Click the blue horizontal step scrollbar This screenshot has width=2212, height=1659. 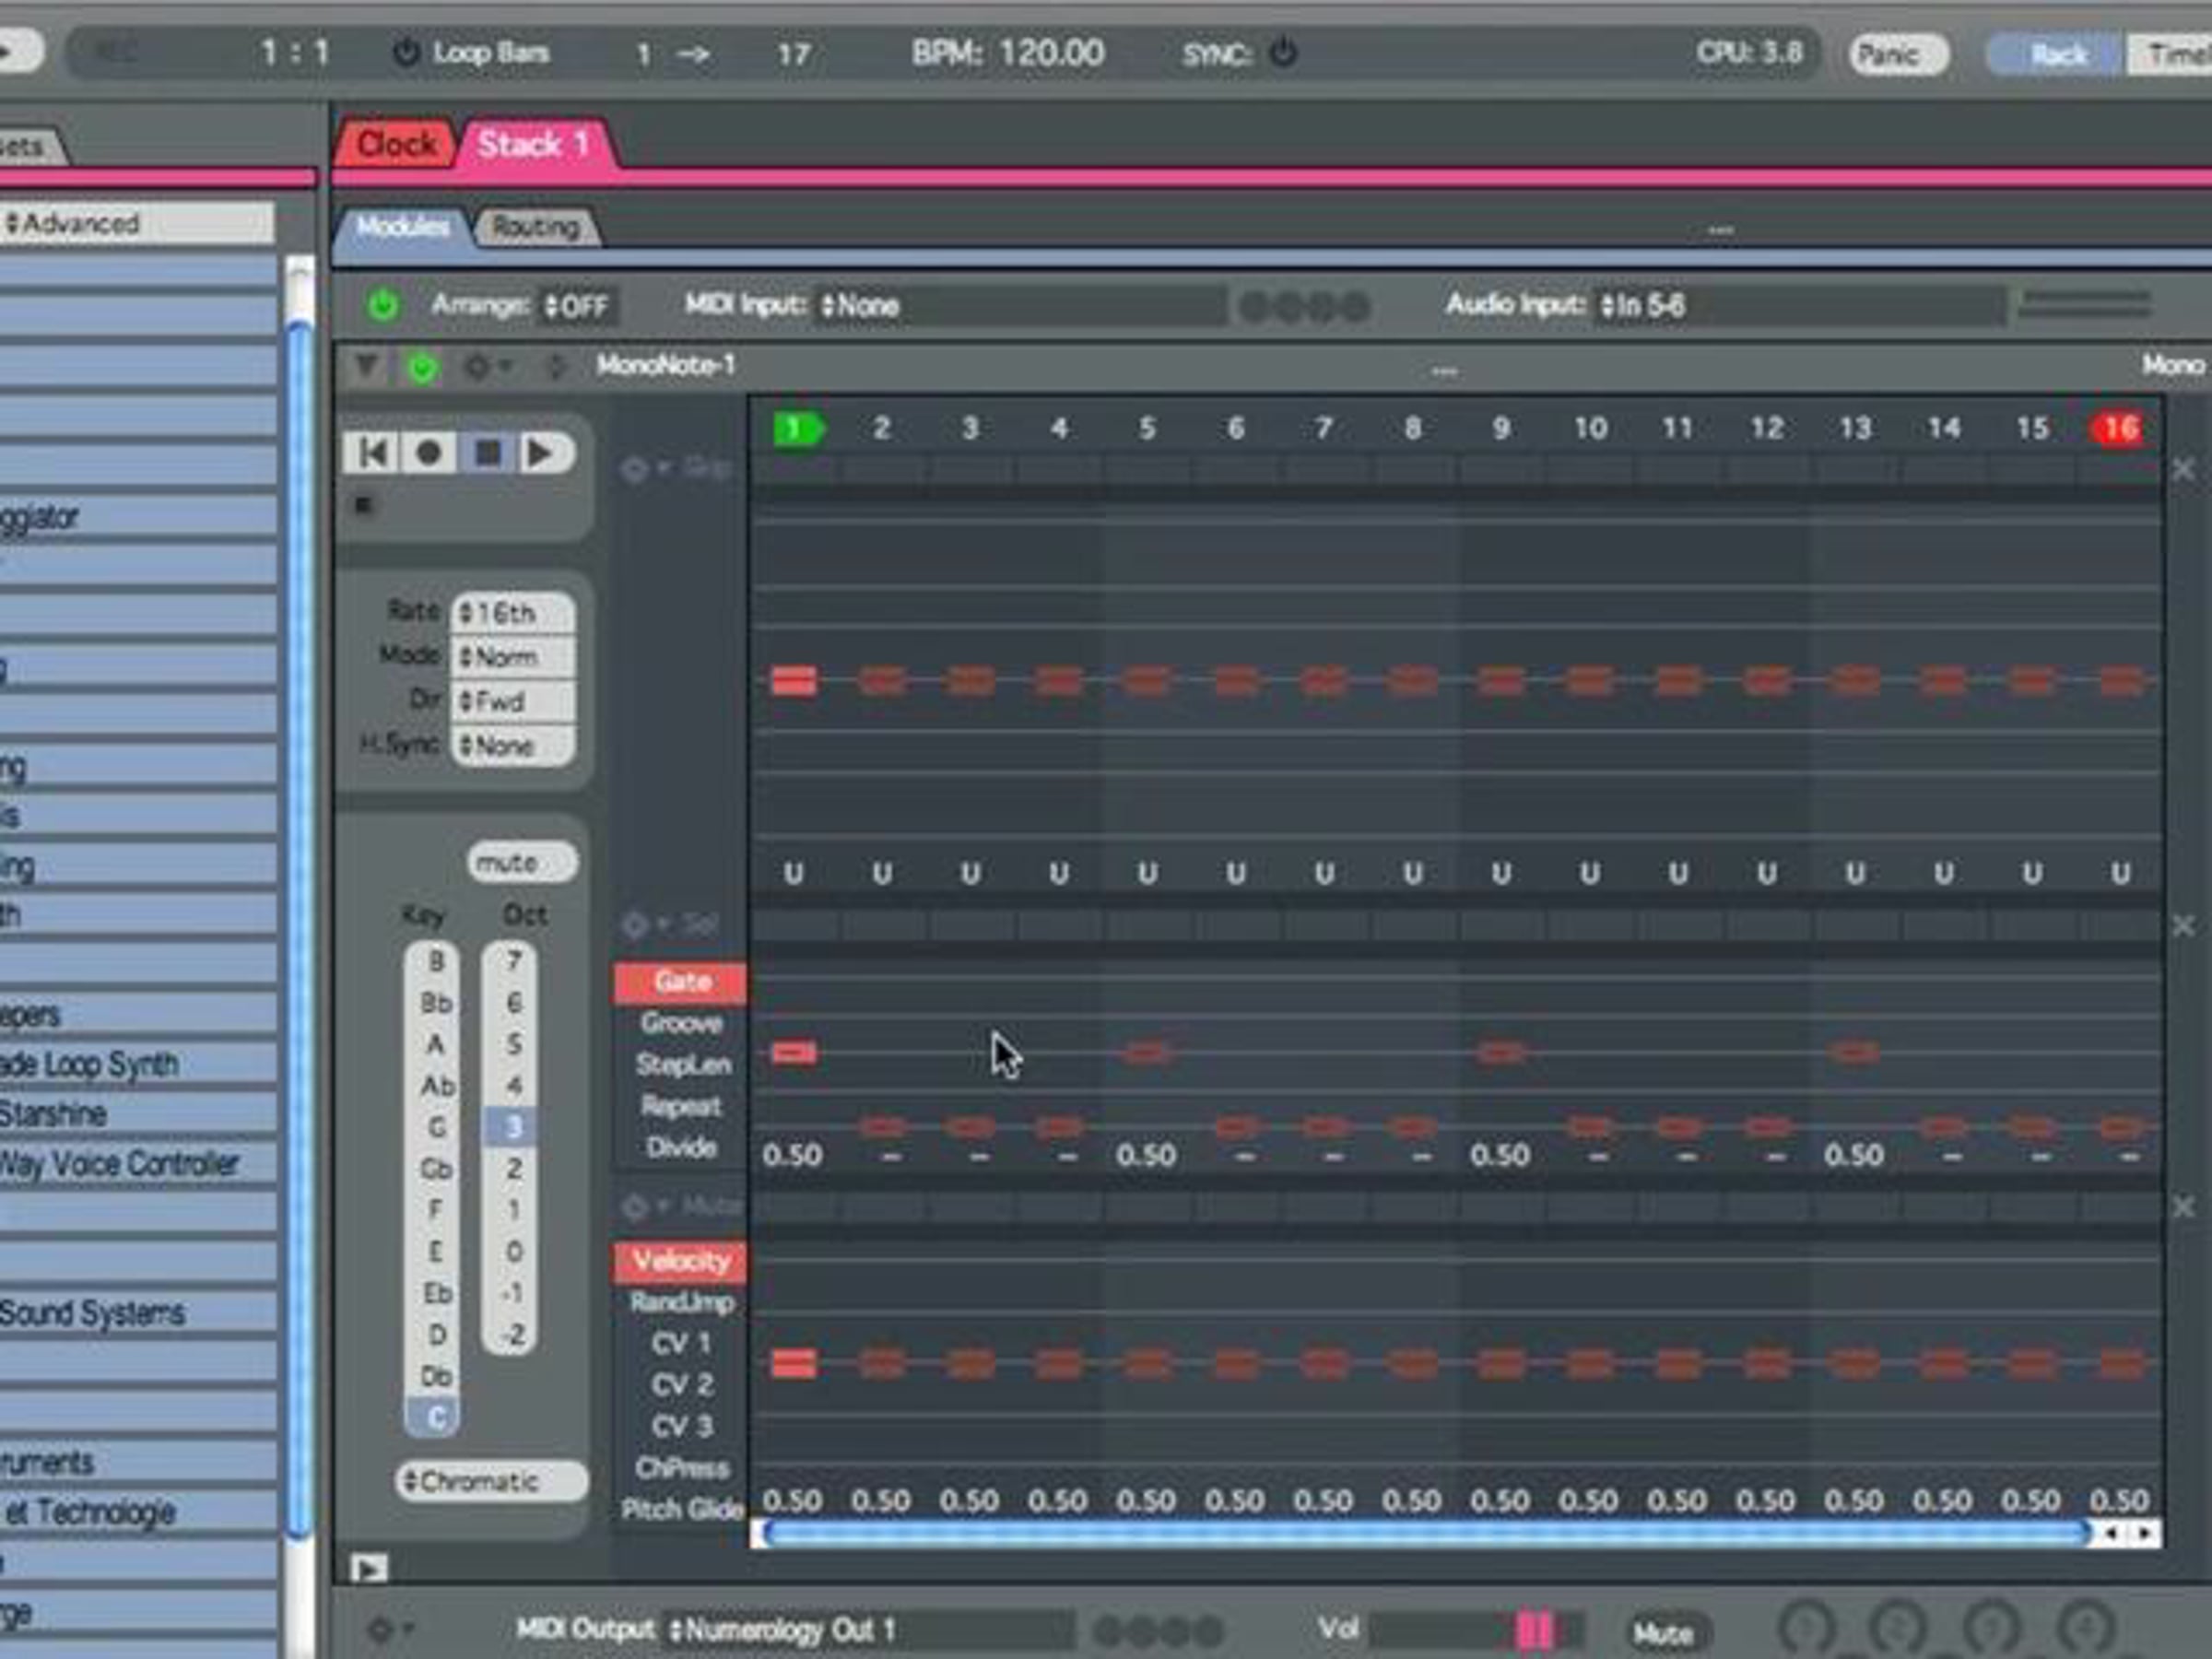[1425, 1532]
